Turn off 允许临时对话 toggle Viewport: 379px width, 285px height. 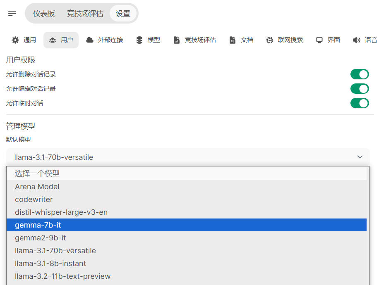tap(359, 103)
